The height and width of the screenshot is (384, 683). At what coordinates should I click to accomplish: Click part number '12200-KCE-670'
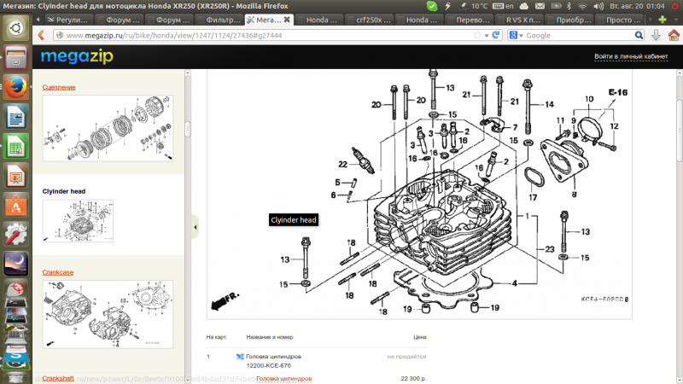269,366
